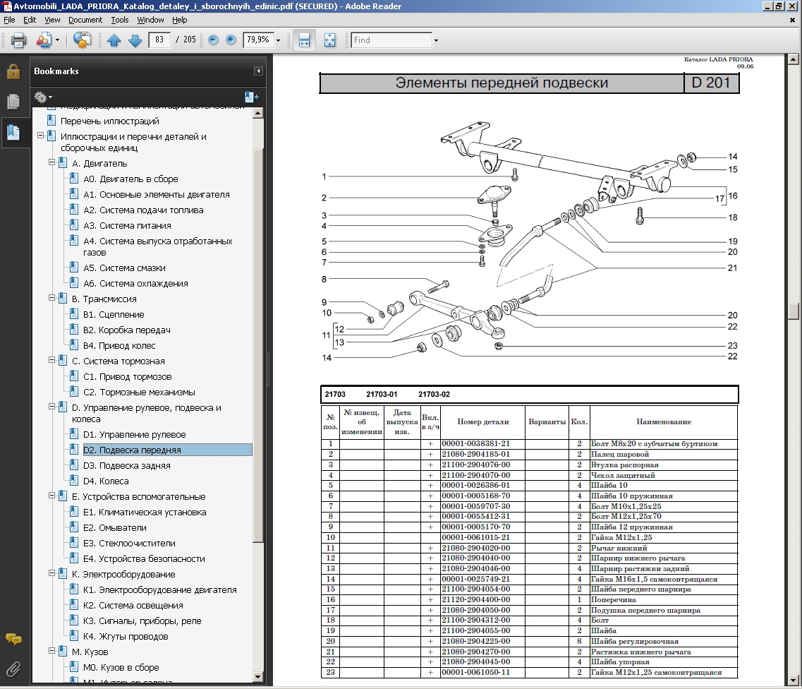Collapse the Bookmarks navigation pane
Image resolution: width=802 pixels, height=689 pixels.
258,71
